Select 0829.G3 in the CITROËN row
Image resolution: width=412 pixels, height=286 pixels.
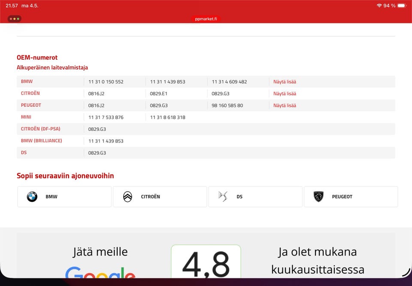click(x=221, y=93)
